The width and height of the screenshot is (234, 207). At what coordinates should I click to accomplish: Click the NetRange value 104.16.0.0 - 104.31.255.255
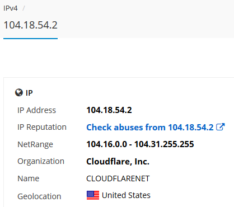coord(140,144)
